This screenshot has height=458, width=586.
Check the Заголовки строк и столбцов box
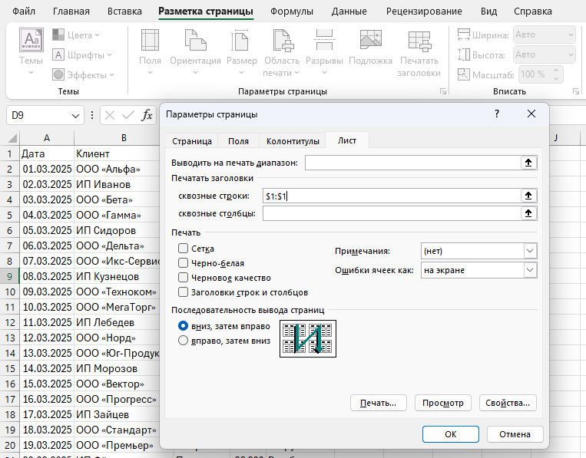coord(184,292)
